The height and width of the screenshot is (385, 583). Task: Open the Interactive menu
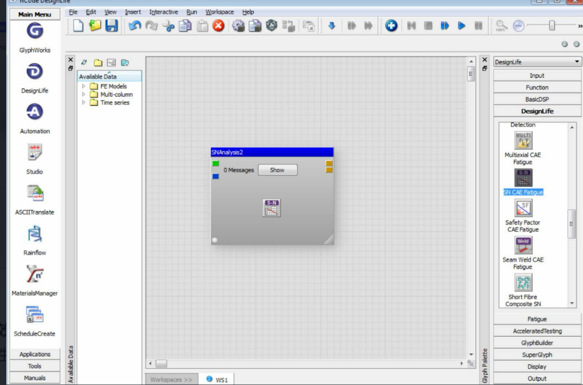coord(164,12)
